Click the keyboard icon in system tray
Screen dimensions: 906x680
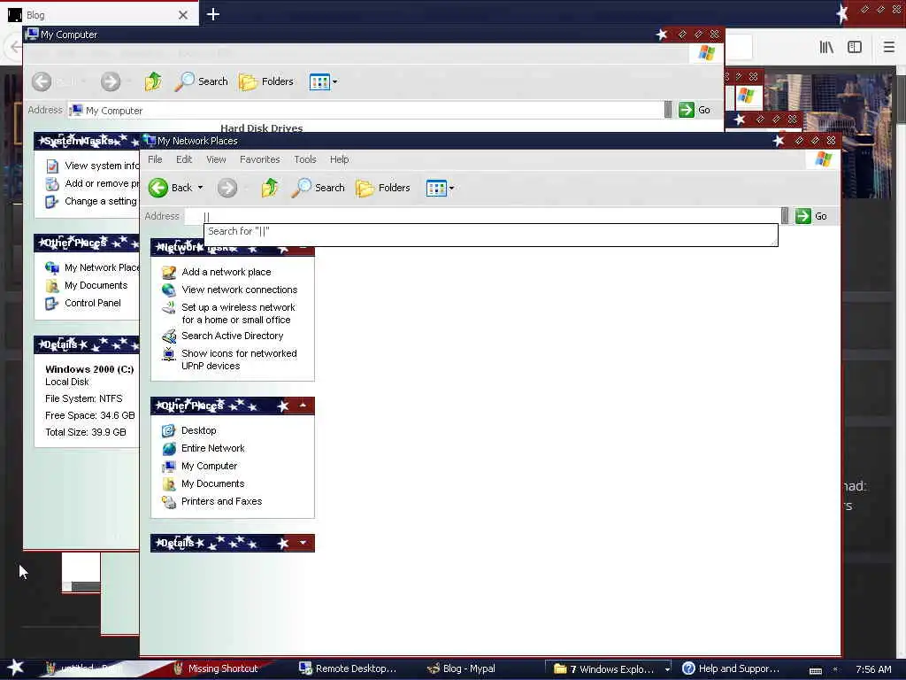pos(815,671)
